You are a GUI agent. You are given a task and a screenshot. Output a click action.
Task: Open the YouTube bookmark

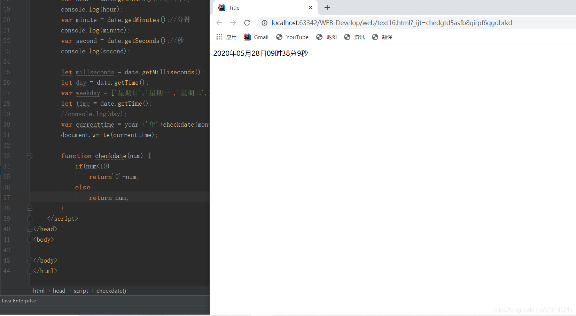[x=292, y=37]
